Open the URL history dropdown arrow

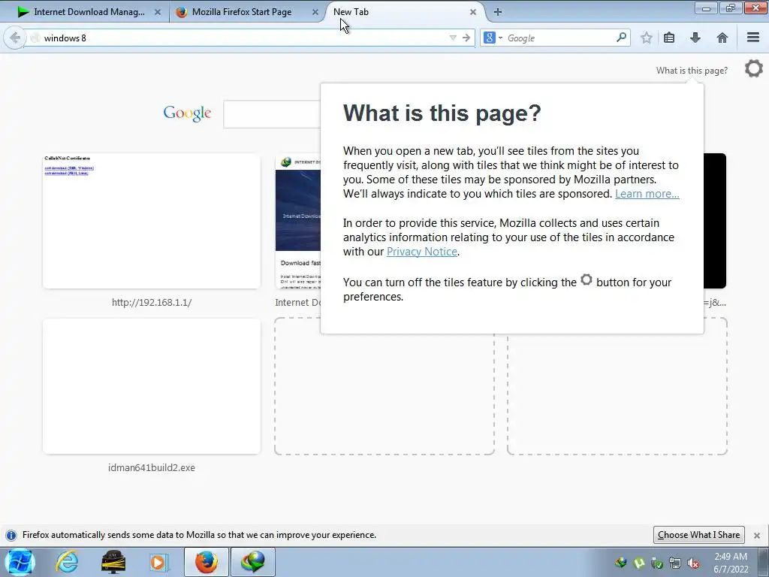point(453,38)
